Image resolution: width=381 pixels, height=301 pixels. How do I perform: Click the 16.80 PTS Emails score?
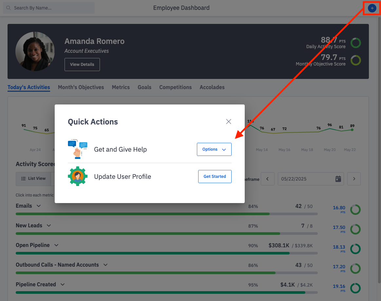click(339, 209)
